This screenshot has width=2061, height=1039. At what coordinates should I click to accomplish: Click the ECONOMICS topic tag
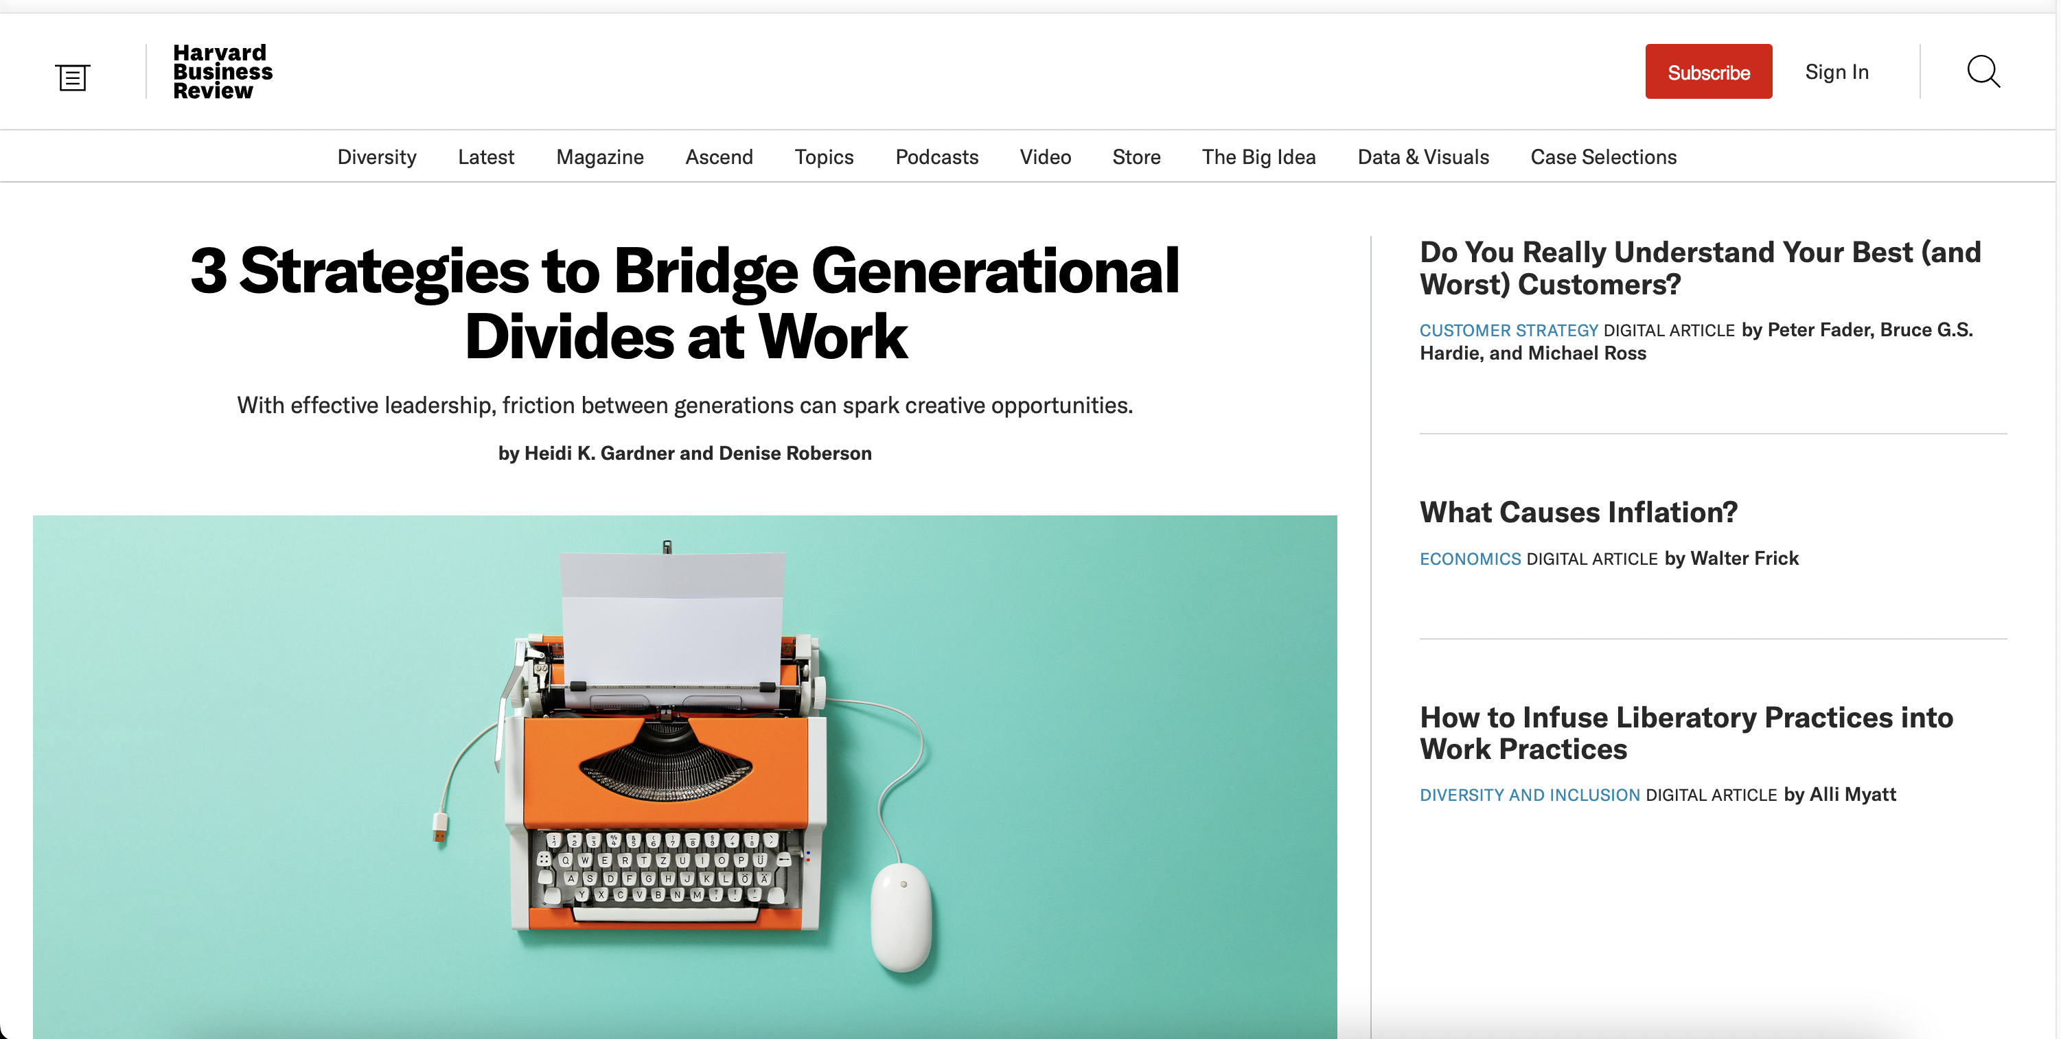tap(1470, 559)
